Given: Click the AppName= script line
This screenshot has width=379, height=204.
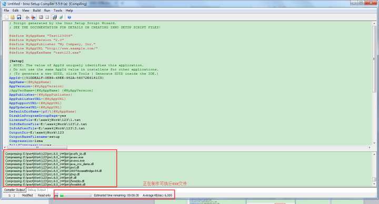Looking at the screenshot, I should pos(30,82).
